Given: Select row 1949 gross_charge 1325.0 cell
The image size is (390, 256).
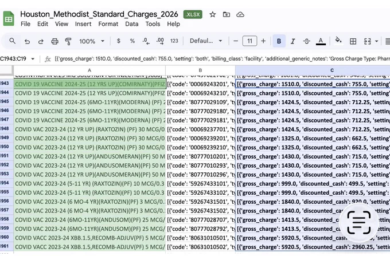Looking at the screenshot, I should [x=313, y=139].
